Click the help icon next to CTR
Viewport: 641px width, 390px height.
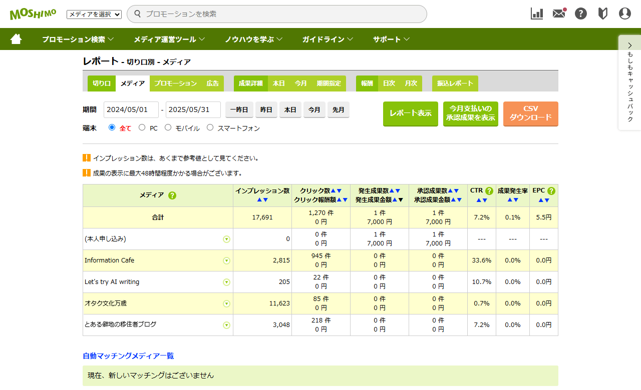[489, 191]
